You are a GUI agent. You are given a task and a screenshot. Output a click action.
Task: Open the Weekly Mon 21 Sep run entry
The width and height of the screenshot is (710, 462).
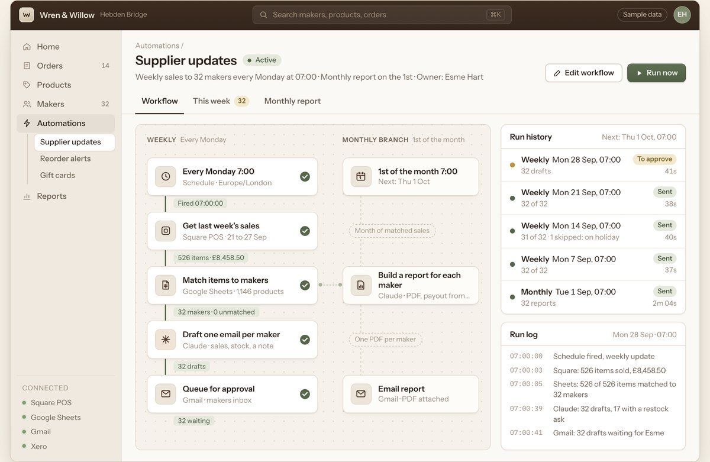click(x=593, y=198)
